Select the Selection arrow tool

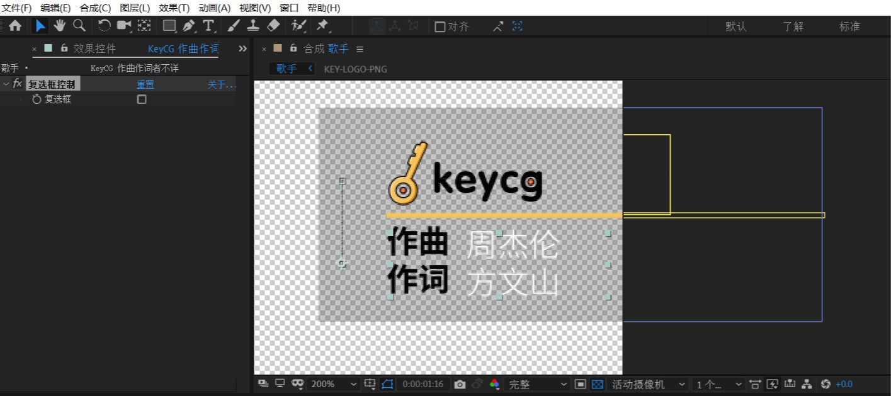point(40,26)
